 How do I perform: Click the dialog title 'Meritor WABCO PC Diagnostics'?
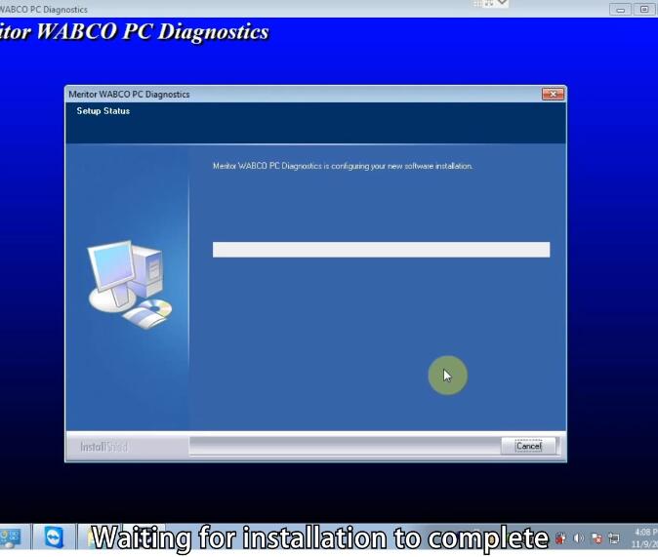(129, 95)
